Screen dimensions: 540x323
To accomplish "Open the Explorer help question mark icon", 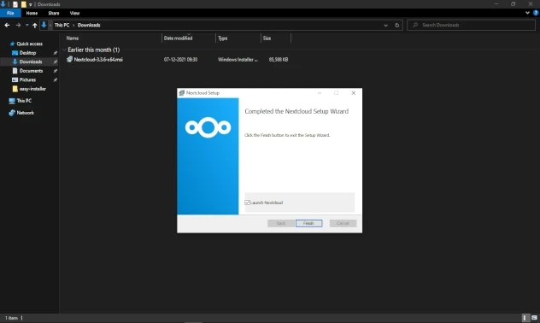I will [x=536, y=13].
